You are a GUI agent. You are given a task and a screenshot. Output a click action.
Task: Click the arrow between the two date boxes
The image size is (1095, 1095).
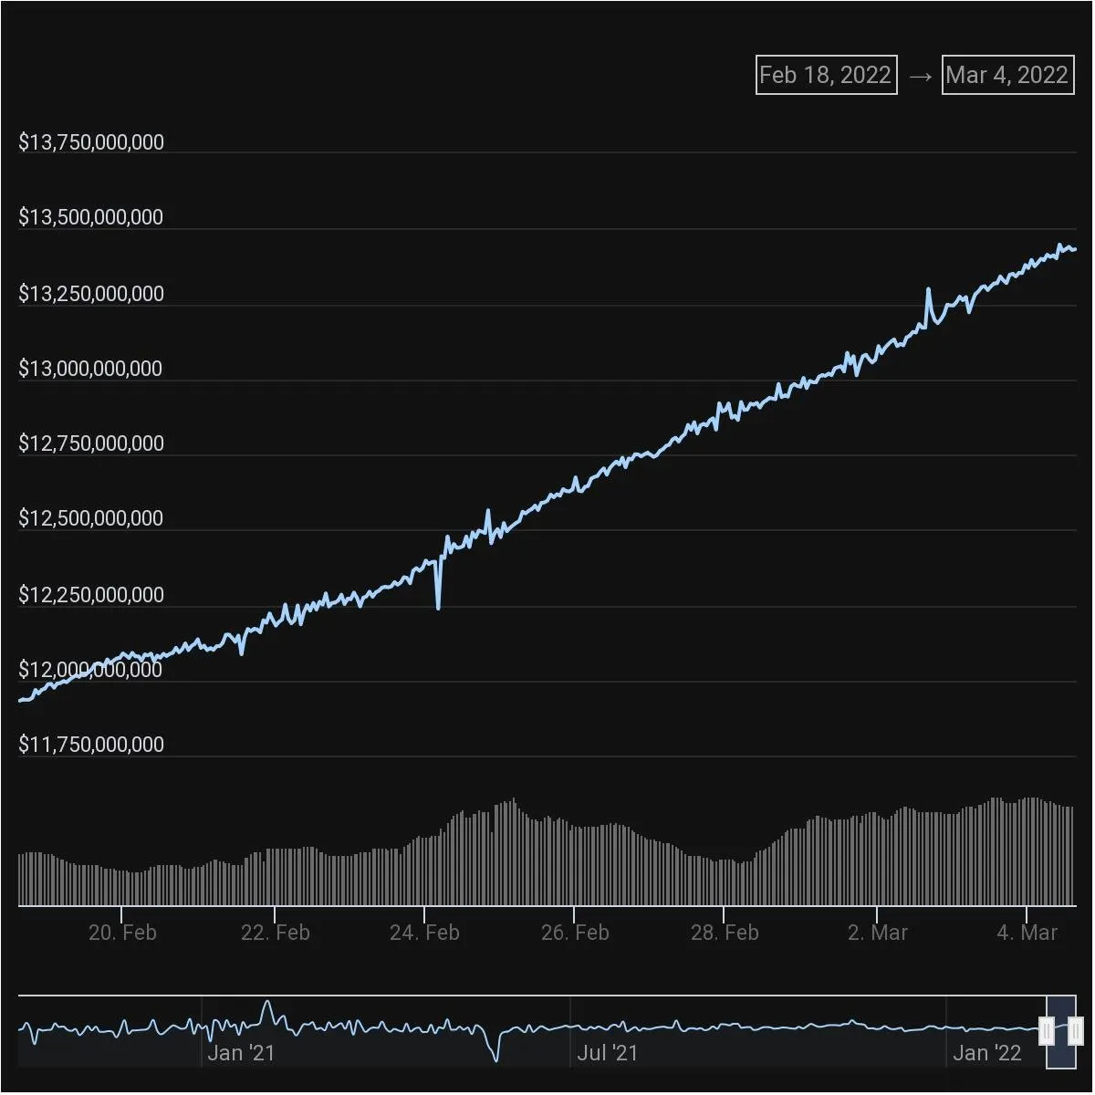918,75
